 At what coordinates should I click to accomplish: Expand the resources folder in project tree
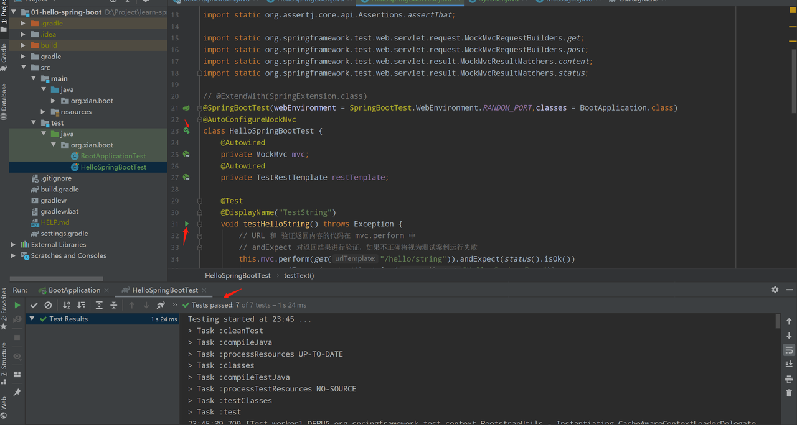[x=44, y=112]
